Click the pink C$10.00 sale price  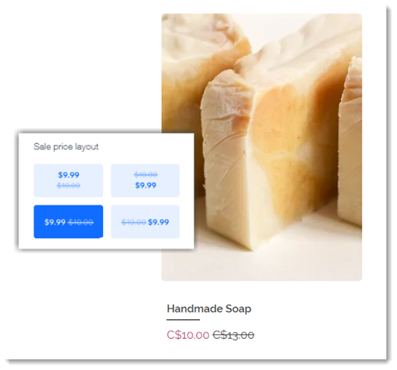(188, 335)
